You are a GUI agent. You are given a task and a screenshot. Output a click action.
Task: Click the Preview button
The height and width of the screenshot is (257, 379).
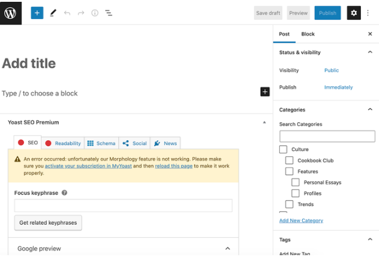299,13
